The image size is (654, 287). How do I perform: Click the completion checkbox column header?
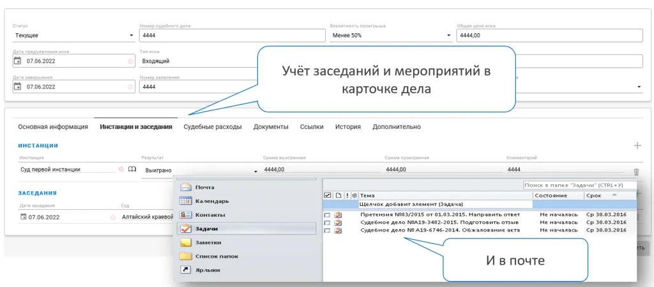tap(328, 195)
